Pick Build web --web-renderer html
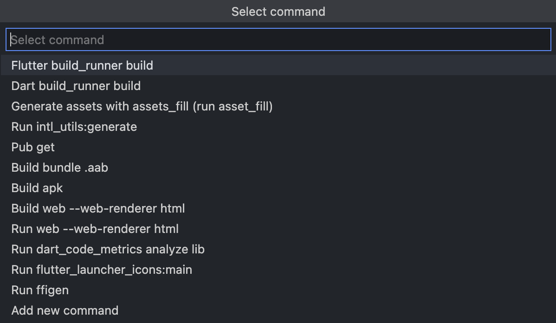556x323 pixels. click(x=98, y=208)
